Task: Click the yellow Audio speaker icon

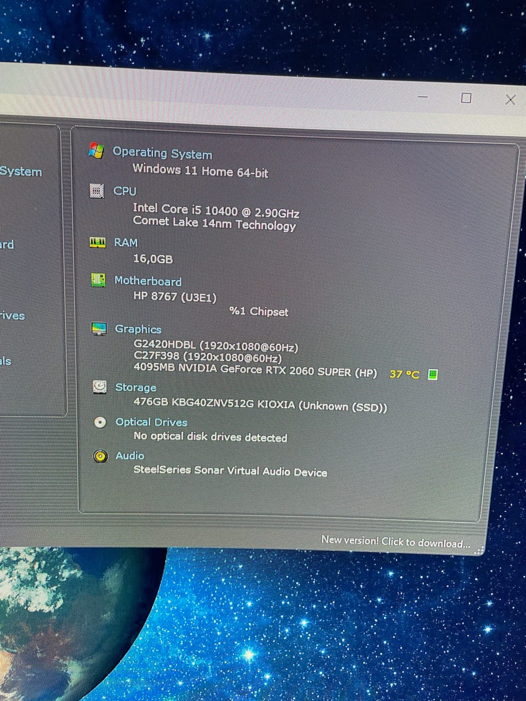Action: tap(100, 456)
